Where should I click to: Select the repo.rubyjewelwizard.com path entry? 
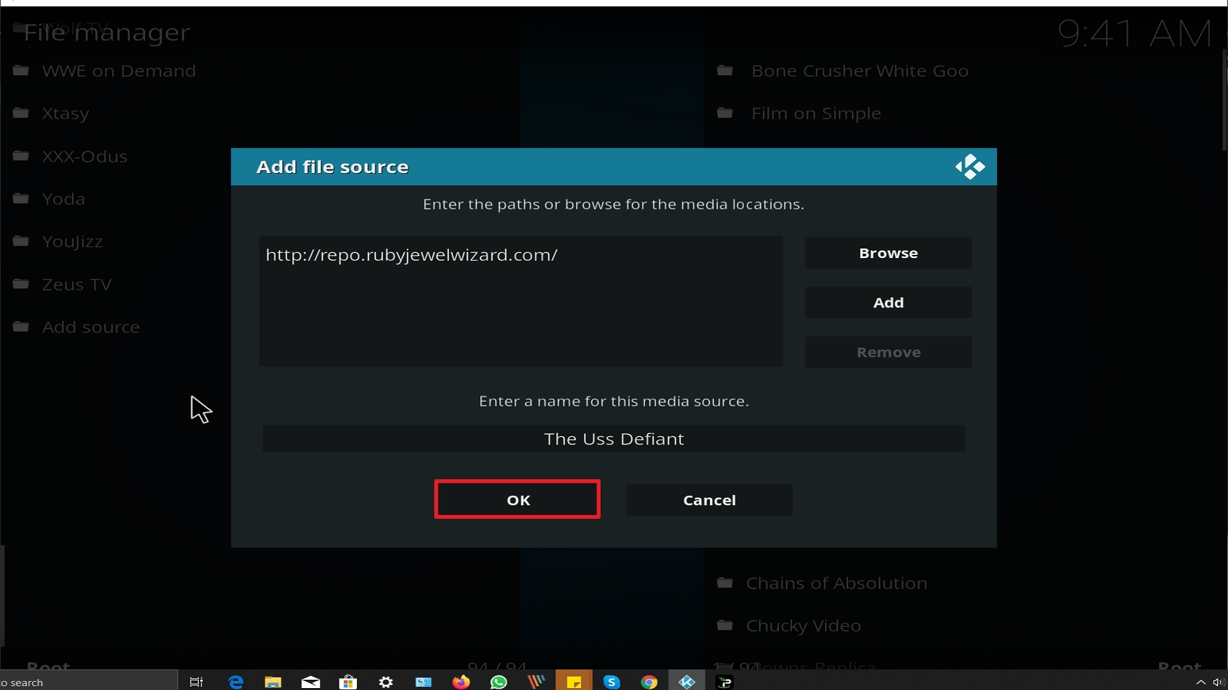[412, 255]
